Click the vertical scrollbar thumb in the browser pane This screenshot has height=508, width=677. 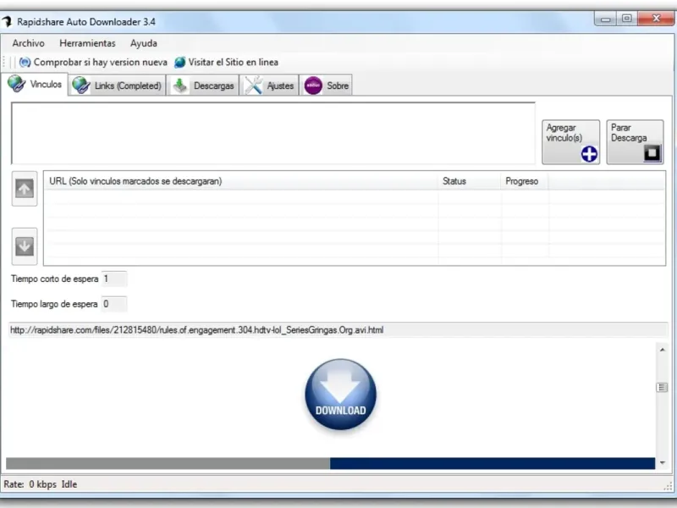coord(662,388)
